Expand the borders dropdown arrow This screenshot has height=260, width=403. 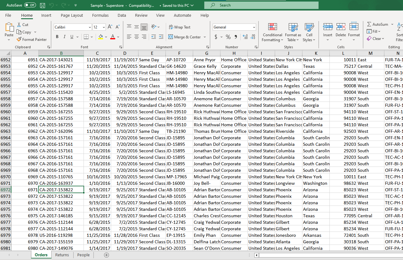92,37
